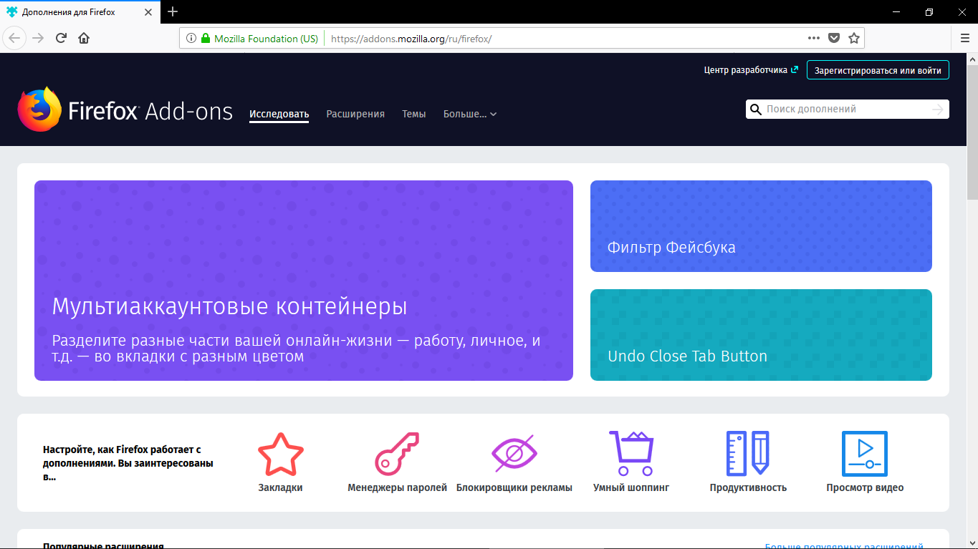Open Блокировщики рекламы crossed-eye icon

(514, 454)
